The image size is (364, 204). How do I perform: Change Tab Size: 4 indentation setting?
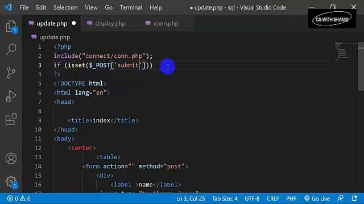[225, 198]
